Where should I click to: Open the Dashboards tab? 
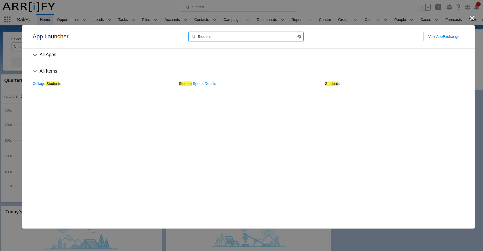267,20
